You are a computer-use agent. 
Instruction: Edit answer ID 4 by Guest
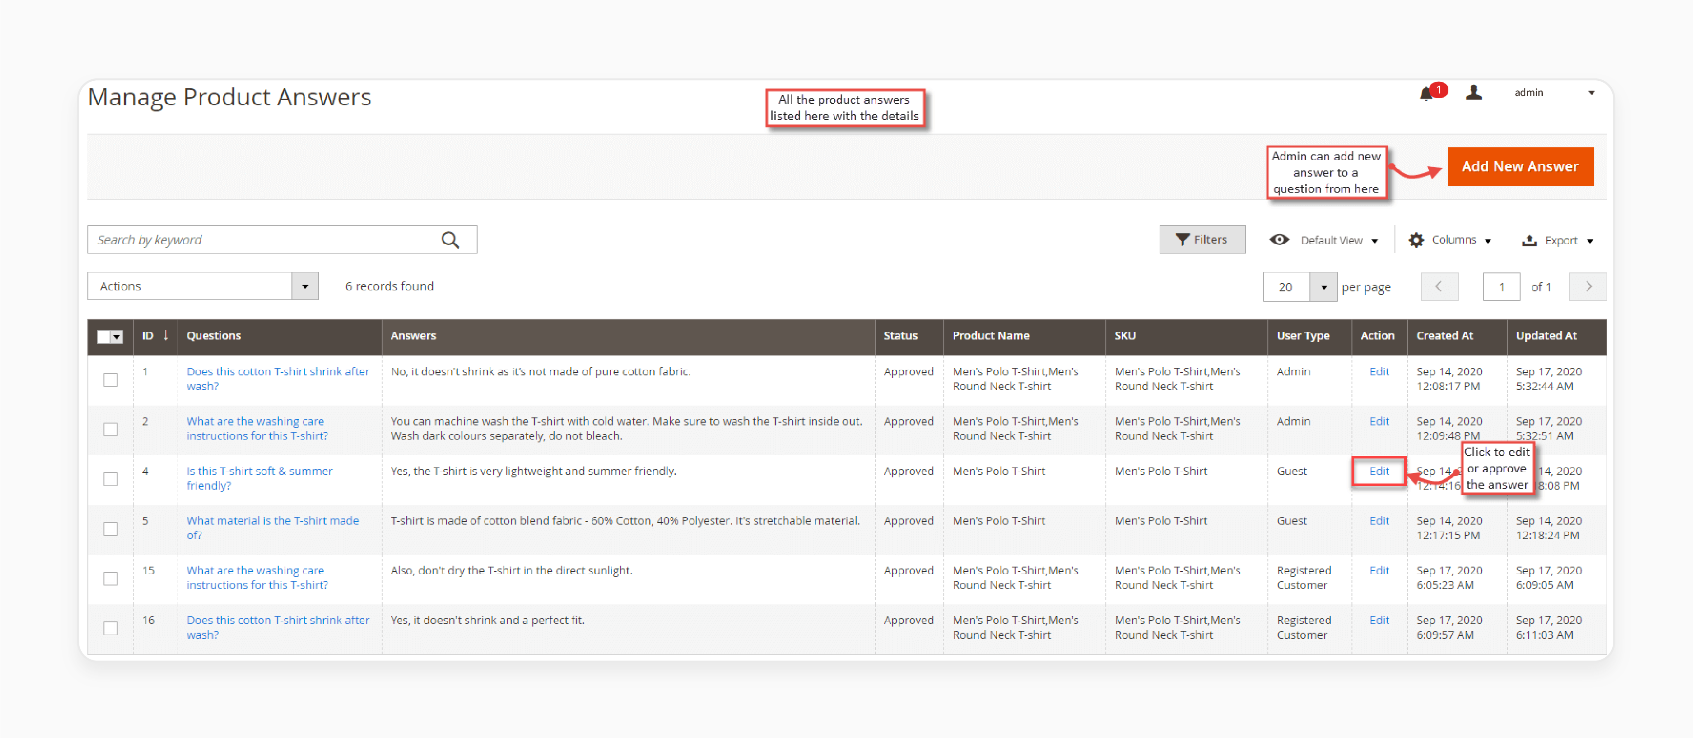click(1379, 471)
